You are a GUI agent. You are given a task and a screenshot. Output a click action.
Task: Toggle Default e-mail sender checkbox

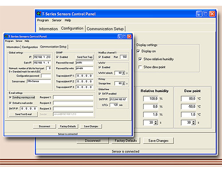point(10,103)
